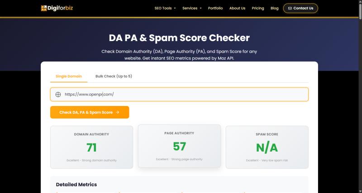
Task: Click the Digiforbiz logo icon
Action: (x=43, y=8)
